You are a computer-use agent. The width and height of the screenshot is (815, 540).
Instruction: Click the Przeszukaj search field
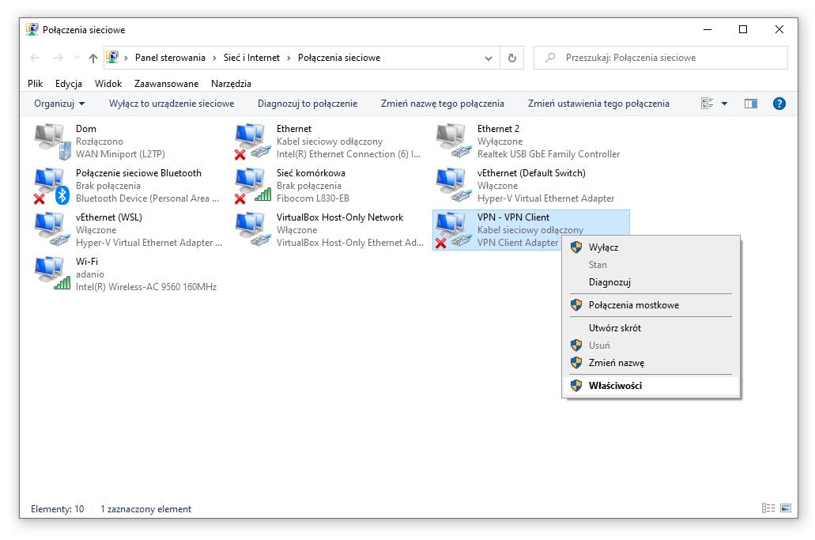click(668, 58)
